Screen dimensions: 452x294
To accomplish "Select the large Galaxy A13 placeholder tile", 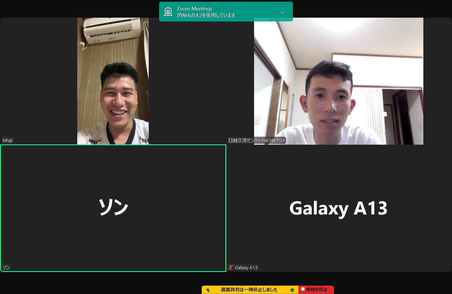I will pos(338,208).
